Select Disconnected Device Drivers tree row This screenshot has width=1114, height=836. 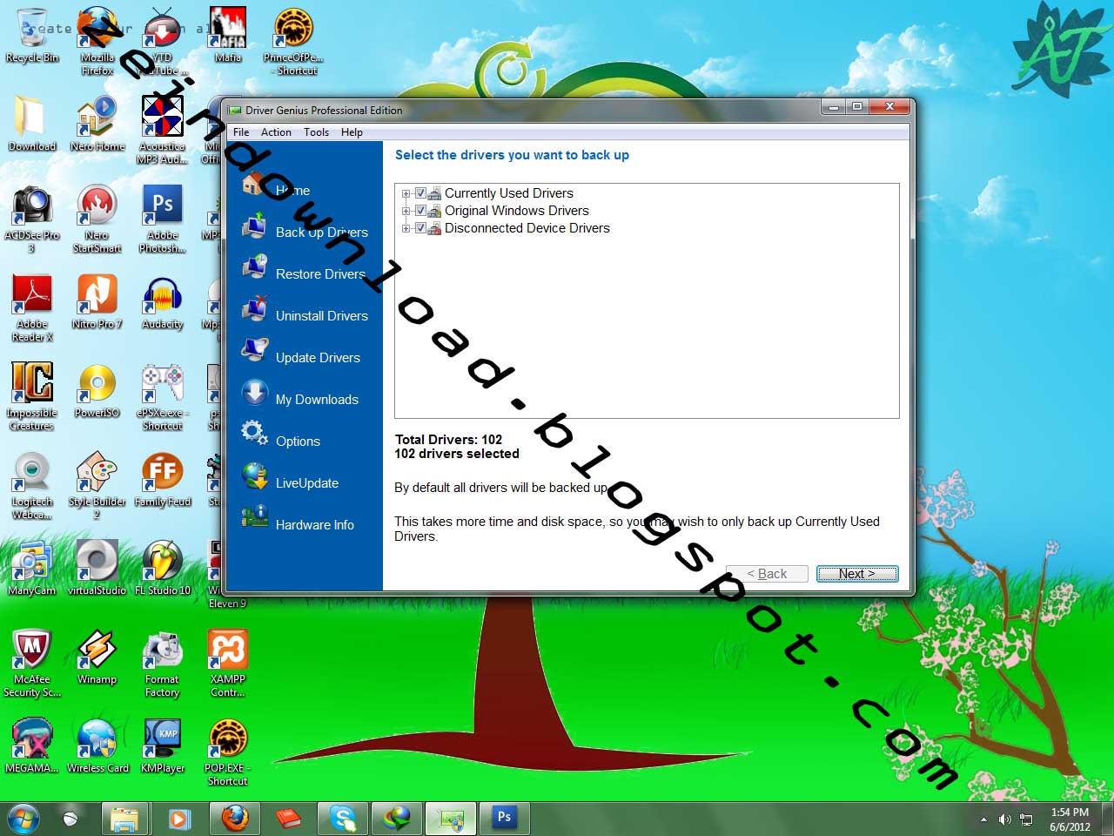pyautogui.click(x=527, y=228)
